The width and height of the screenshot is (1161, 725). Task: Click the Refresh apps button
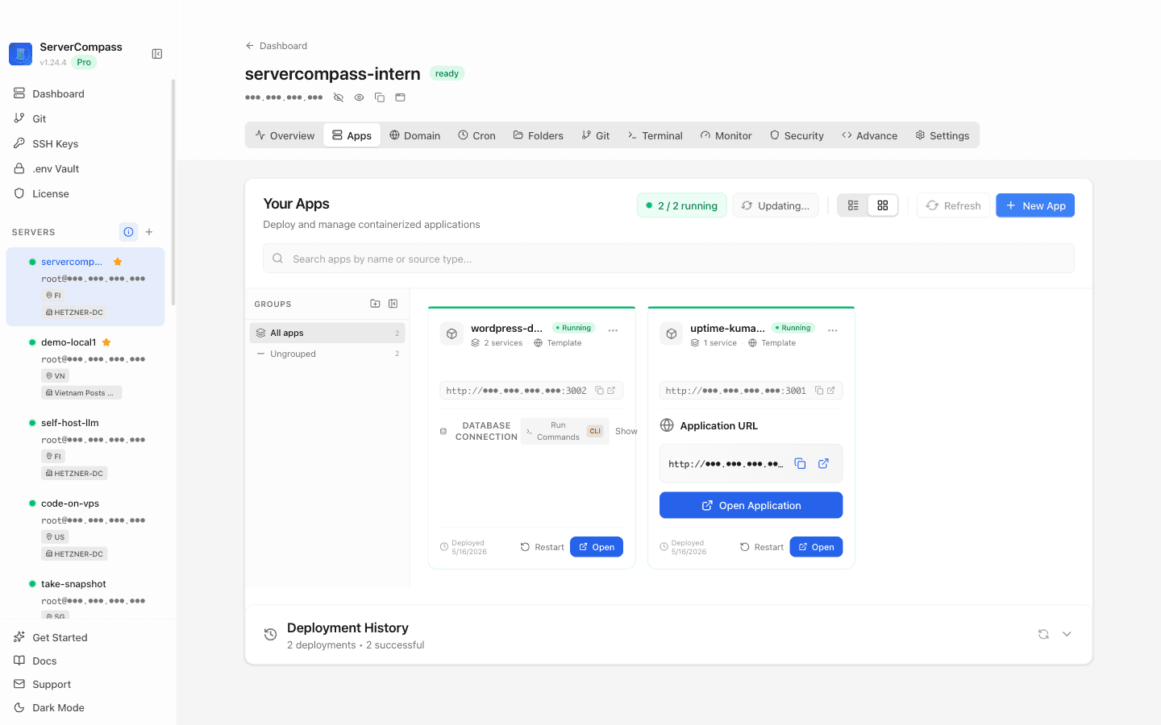953,205
